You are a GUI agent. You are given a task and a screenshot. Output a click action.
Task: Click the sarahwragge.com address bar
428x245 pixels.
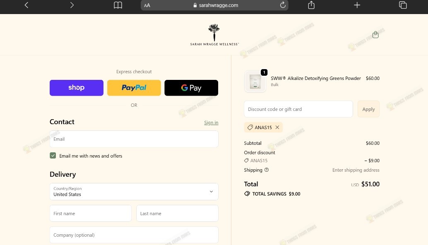click(214, 5)
